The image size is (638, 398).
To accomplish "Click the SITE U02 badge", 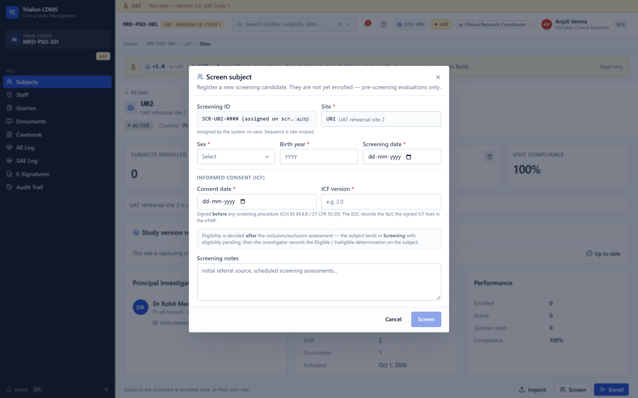I will click(x=410, y=24).
